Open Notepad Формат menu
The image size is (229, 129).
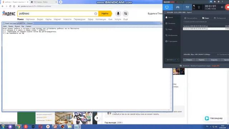pos(18,26)
